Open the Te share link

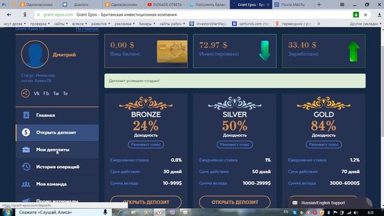coord(65,94)
